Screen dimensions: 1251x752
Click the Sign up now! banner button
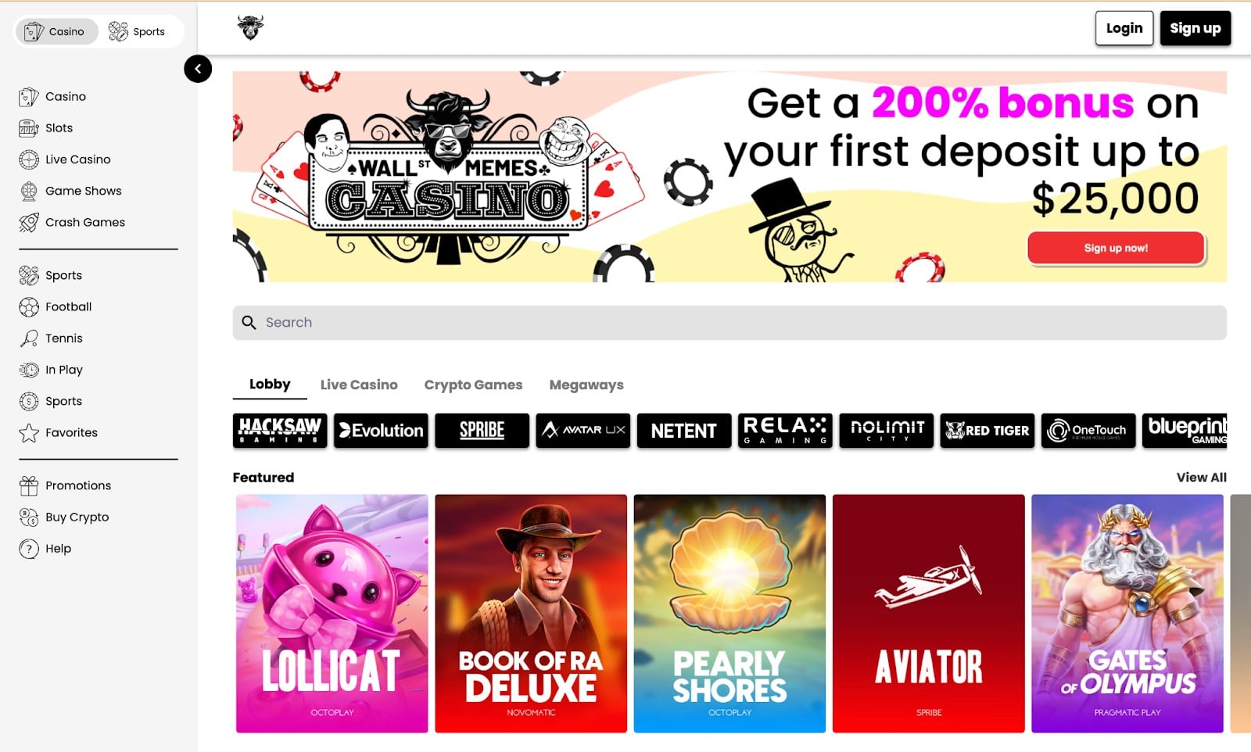[x=1116, y=248]
